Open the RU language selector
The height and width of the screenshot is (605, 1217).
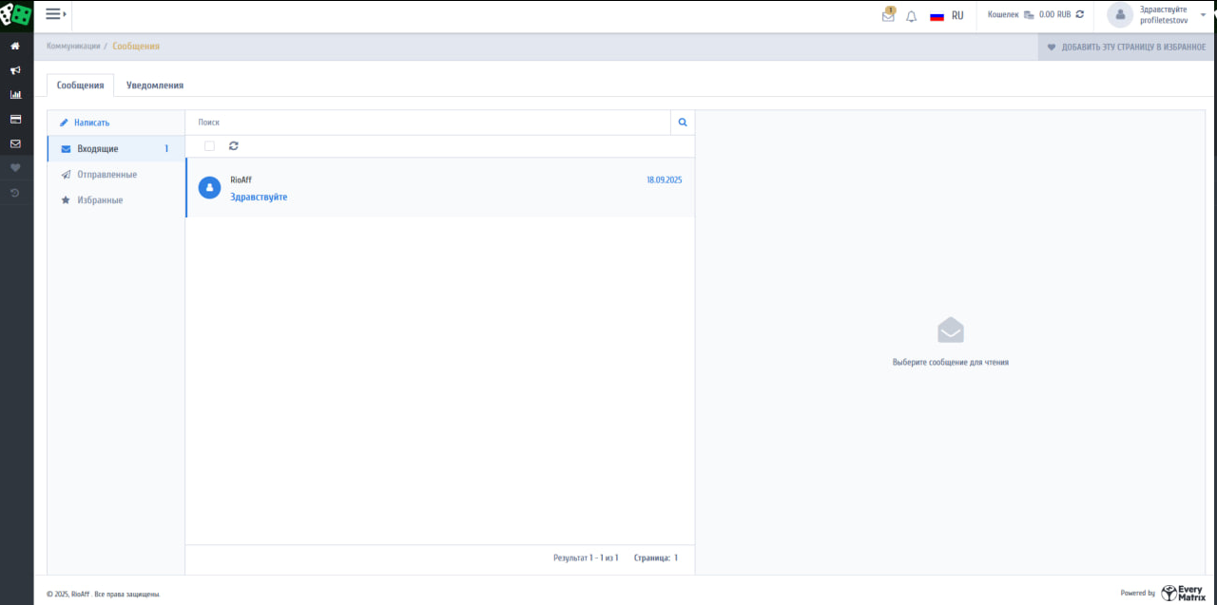point(947,16)
